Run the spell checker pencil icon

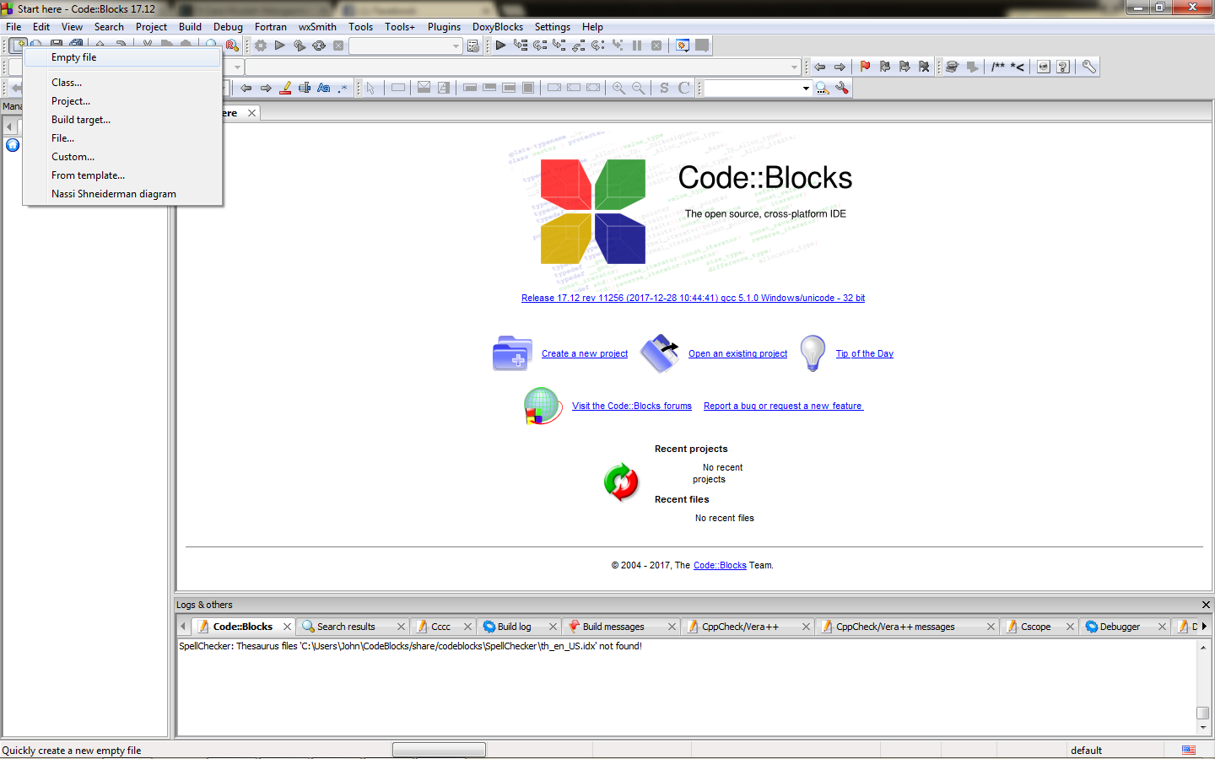click(285, 88)
